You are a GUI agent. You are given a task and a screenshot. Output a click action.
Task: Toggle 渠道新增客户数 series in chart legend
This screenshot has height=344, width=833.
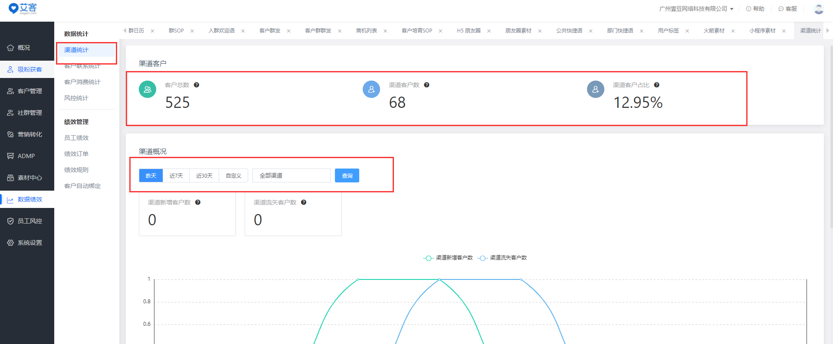click(448, 258)
